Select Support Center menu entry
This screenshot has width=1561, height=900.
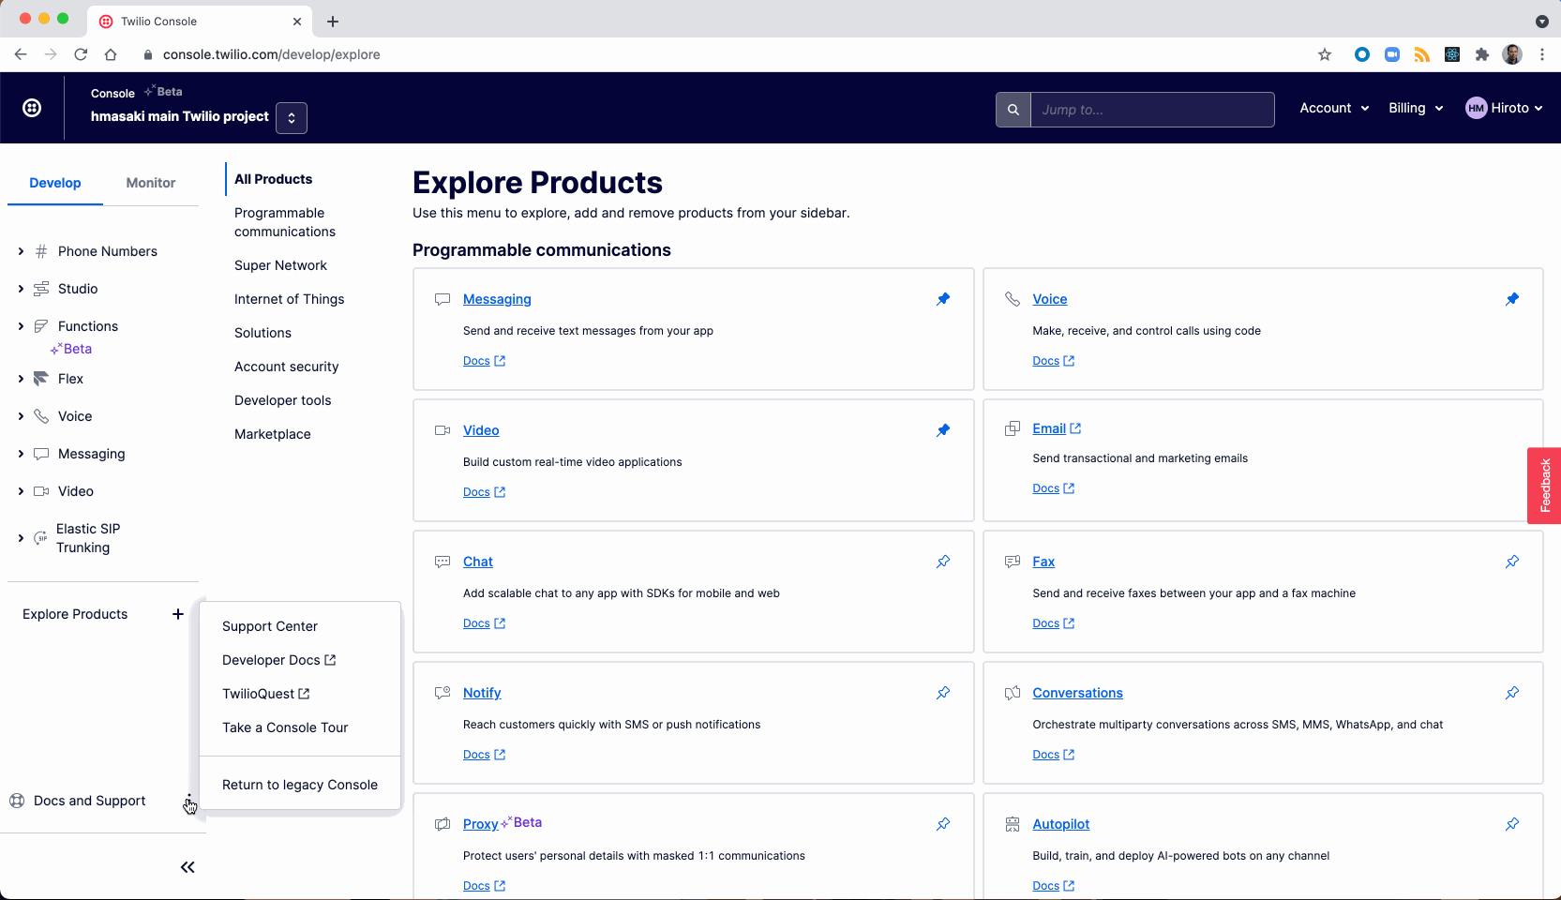coord(270,626)
